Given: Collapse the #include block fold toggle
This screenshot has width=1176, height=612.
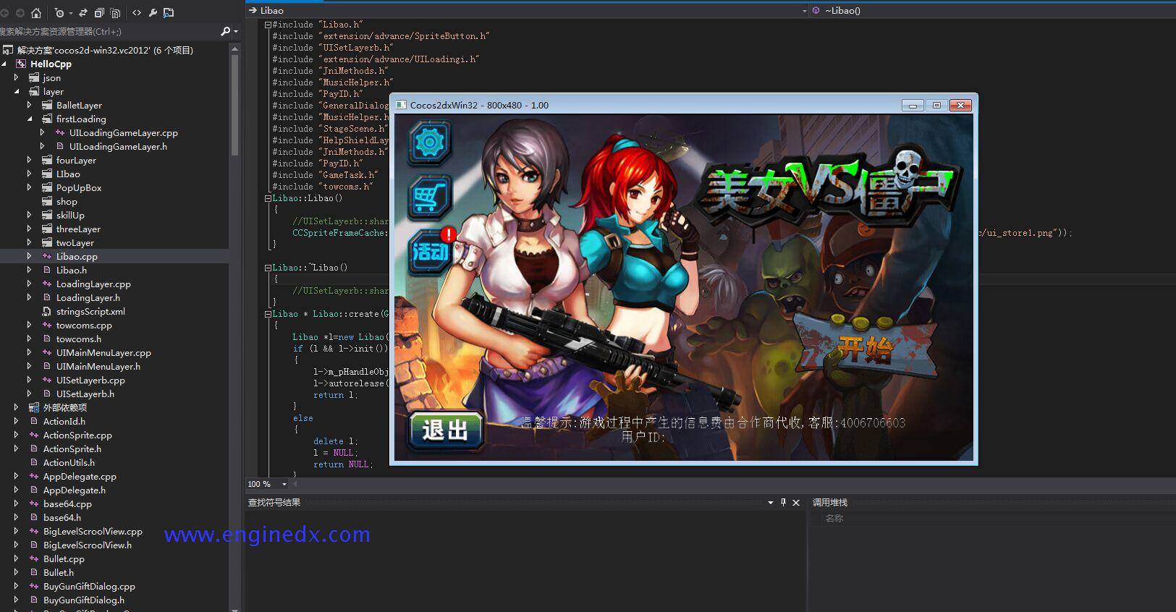Looking at the screenshot, I should coord(268,25).
